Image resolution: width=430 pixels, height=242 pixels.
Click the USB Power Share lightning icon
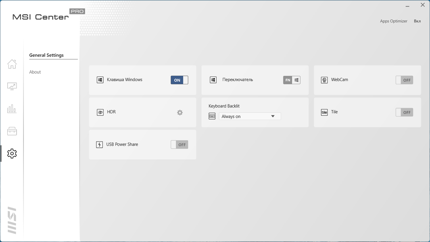click(x=99, y=144)
